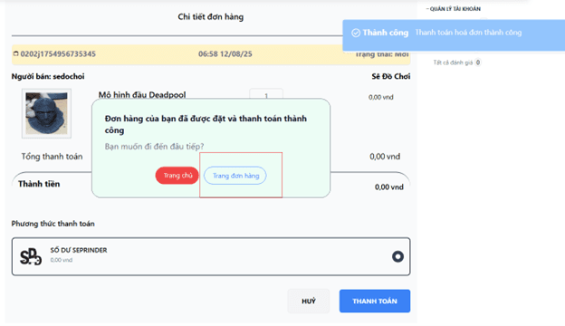
Task: Click the success checkmark icon in notification
Action: pos(356,33)
